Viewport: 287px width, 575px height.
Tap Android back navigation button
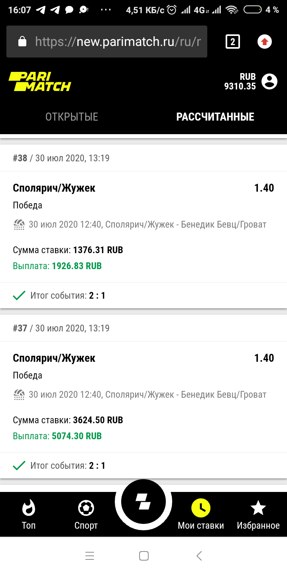point(199,555)
